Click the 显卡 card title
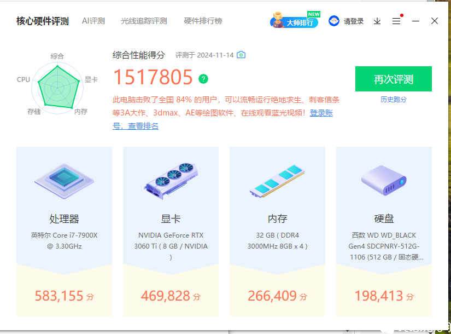This screenshot has height=334, width=451. [171, 218]
